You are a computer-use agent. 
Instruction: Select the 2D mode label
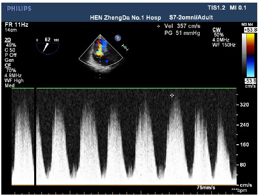coord(7,40)
